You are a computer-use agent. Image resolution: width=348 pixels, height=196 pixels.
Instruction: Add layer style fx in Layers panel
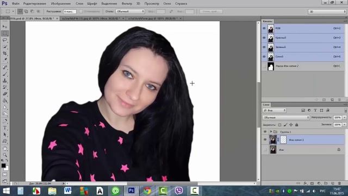306,183
